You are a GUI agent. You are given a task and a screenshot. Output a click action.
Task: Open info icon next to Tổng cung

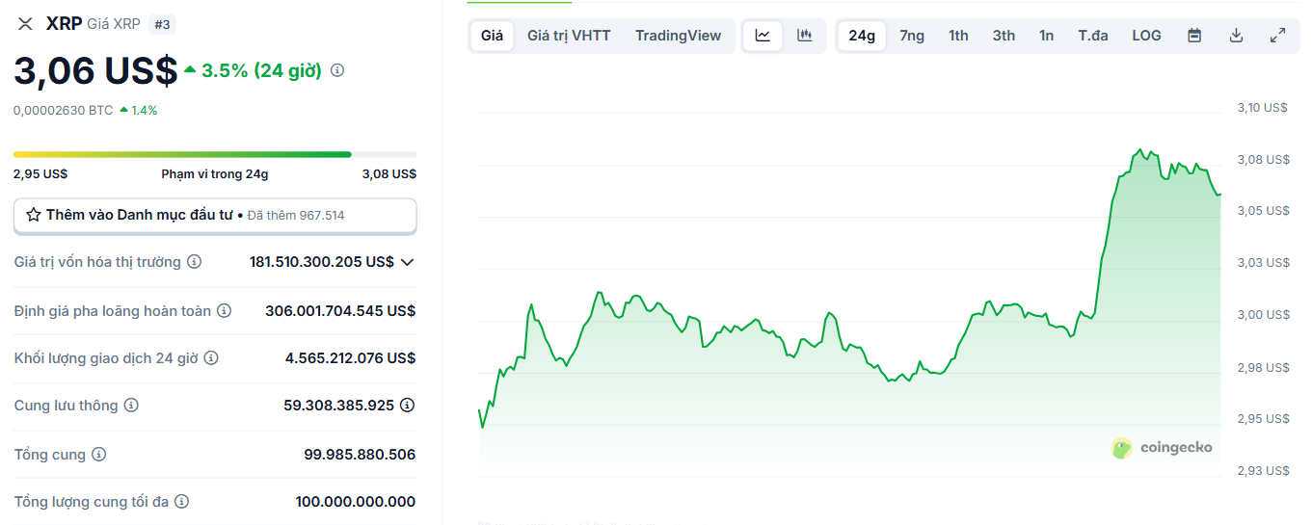tap(98, 454)
